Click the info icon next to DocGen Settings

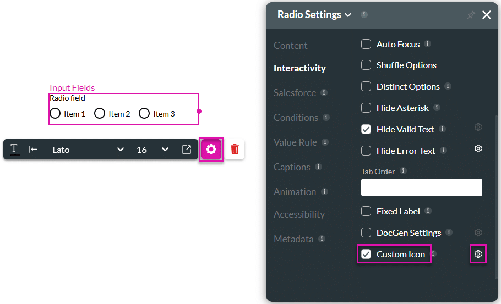(449, 232)
